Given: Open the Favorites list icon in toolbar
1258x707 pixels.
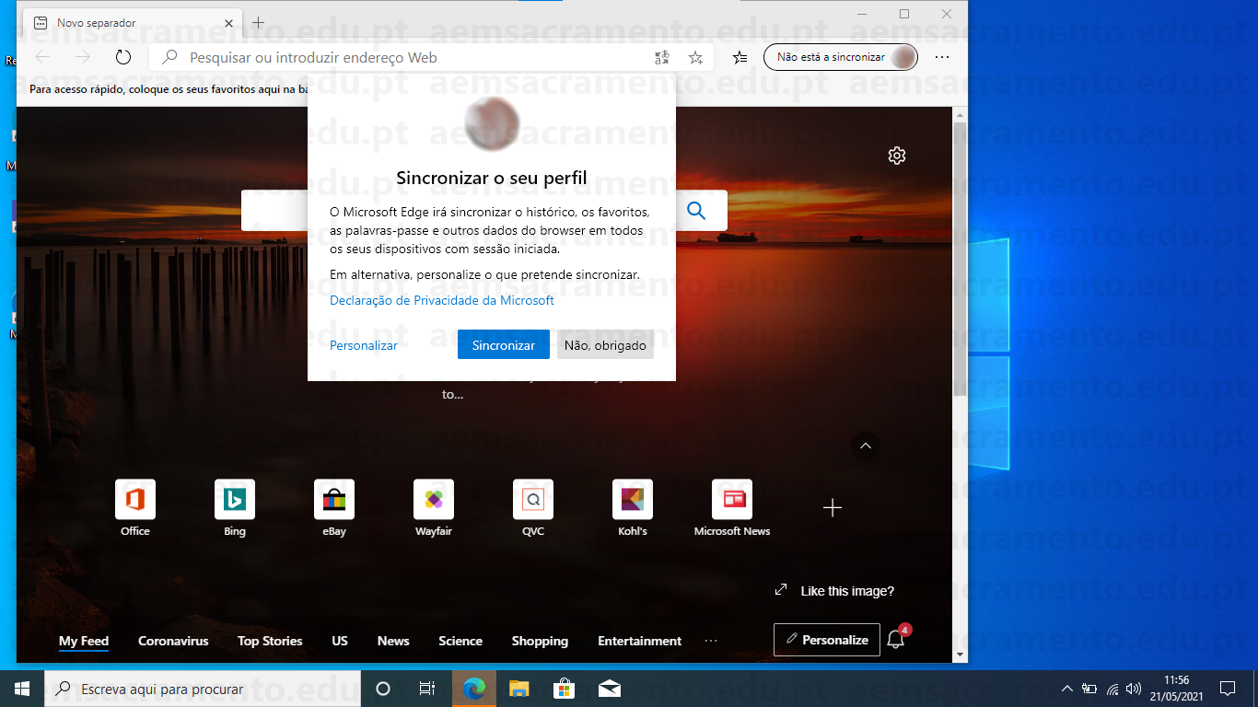Looking at the screenshot, I should click(x=740, y=57).
